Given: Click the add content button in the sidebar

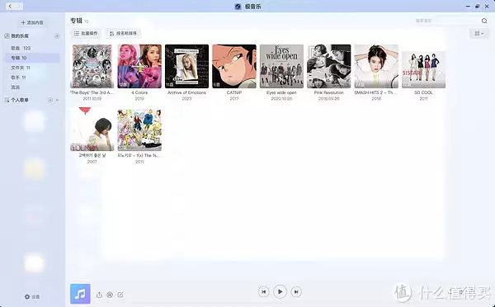Looking at the screenshot, I should (32, 23).
